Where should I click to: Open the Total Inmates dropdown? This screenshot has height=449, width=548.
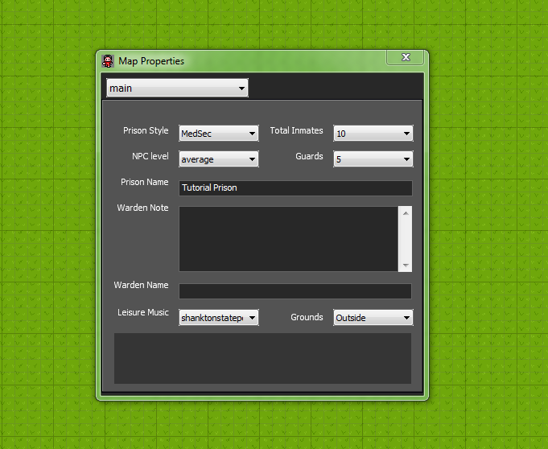(373, 134)
